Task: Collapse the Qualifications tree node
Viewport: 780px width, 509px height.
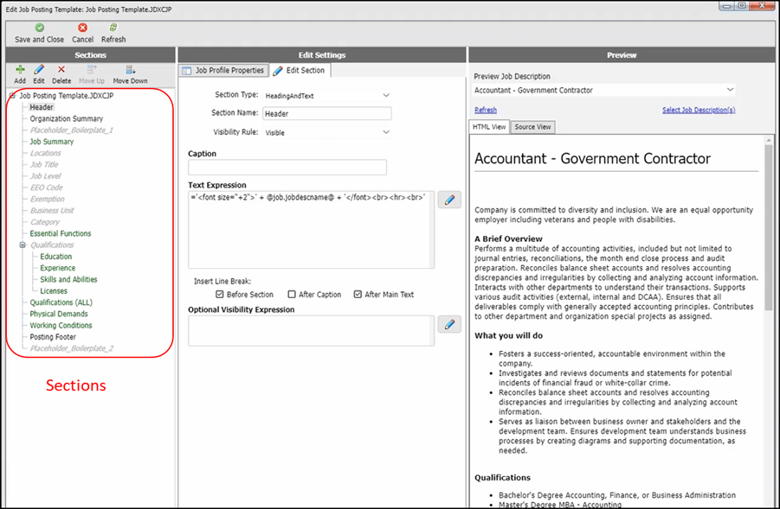Action: pos(23,245)
